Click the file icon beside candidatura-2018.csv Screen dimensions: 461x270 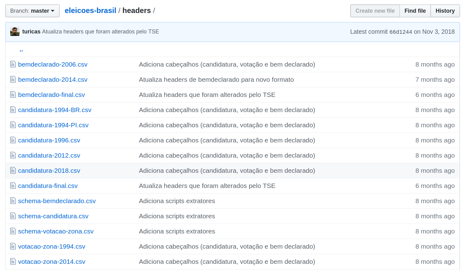(x=13, y=171)
